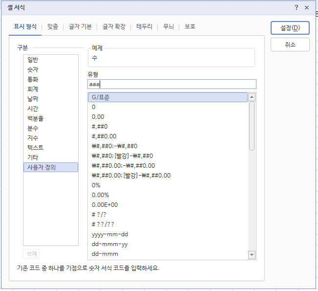The width and height of the screenshot is (318, 291).
Task: Select the 날짜 category
Action: click(x=51, y=99)
